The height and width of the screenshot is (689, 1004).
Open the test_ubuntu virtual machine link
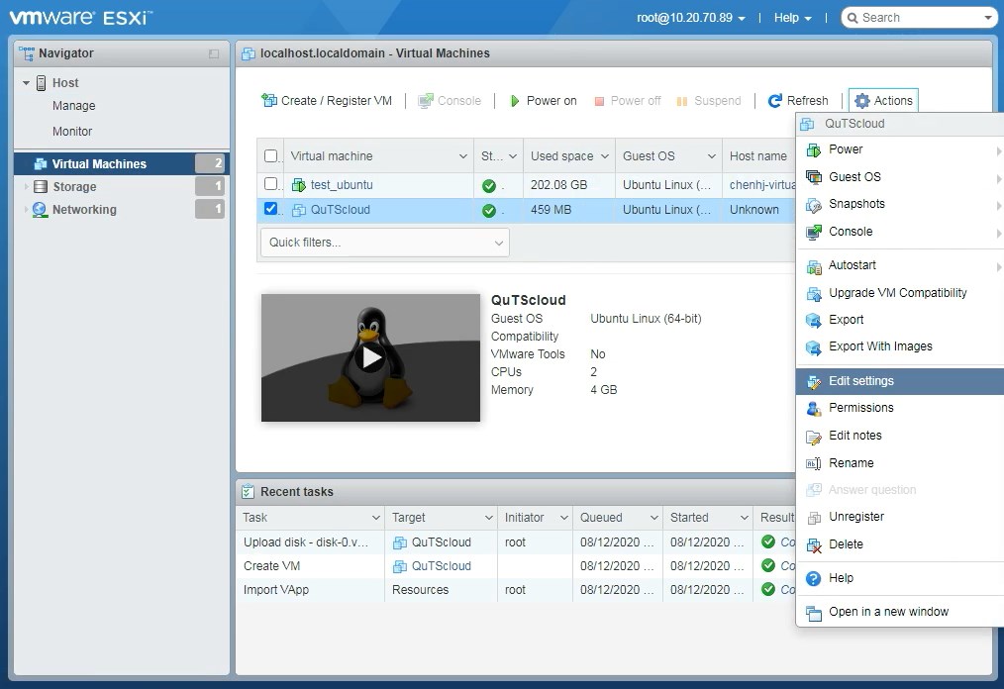pos(342,185)
